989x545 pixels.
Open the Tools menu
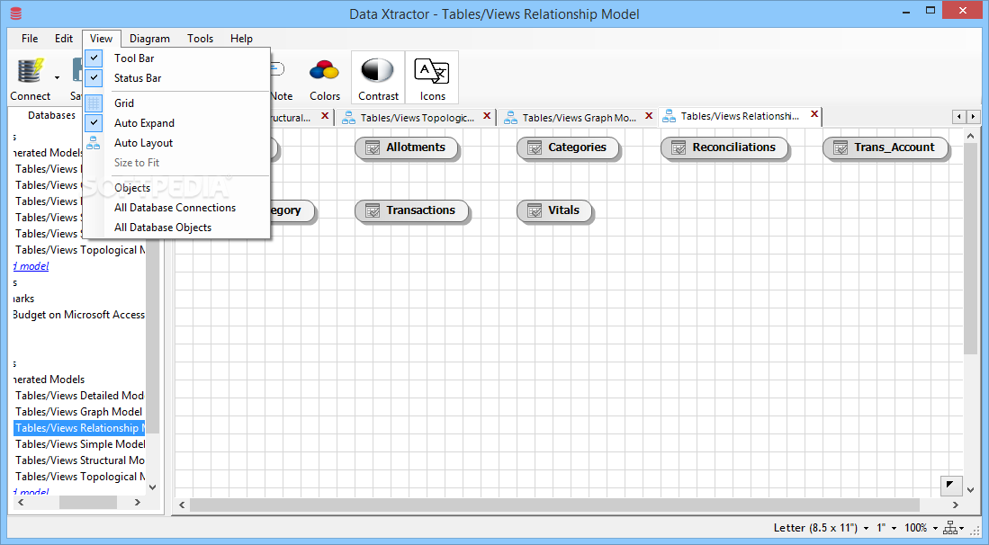(x=200, y=39)
